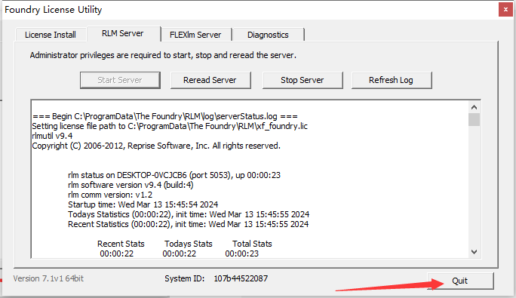Refresh the server log
516x298 pixels.
pos(392,80)
